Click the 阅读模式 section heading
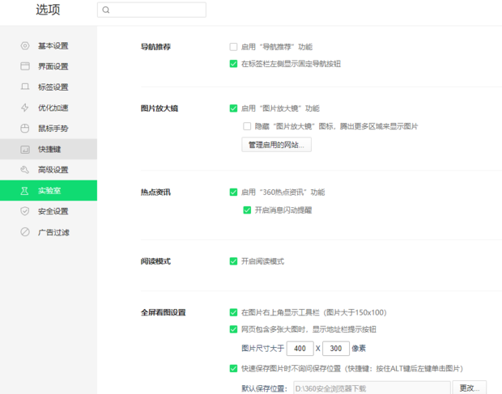Viewport: 502px width, 394px height. (x=155, y=261)
